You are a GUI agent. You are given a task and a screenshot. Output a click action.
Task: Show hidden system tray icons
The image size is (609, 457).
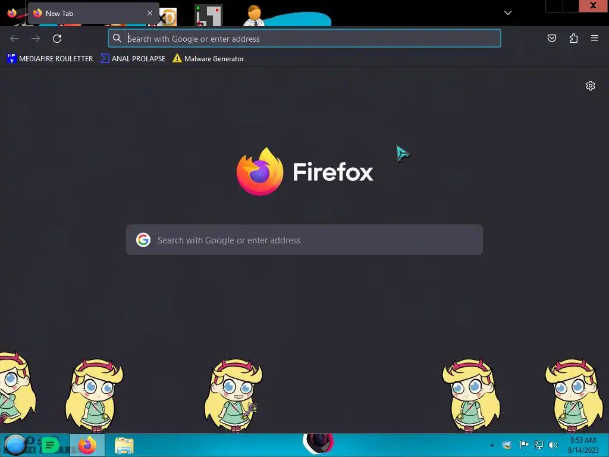[x=492, y=445]
